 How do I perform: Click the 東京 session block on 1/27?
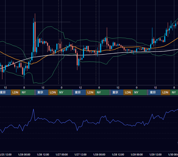coord(80,92)
